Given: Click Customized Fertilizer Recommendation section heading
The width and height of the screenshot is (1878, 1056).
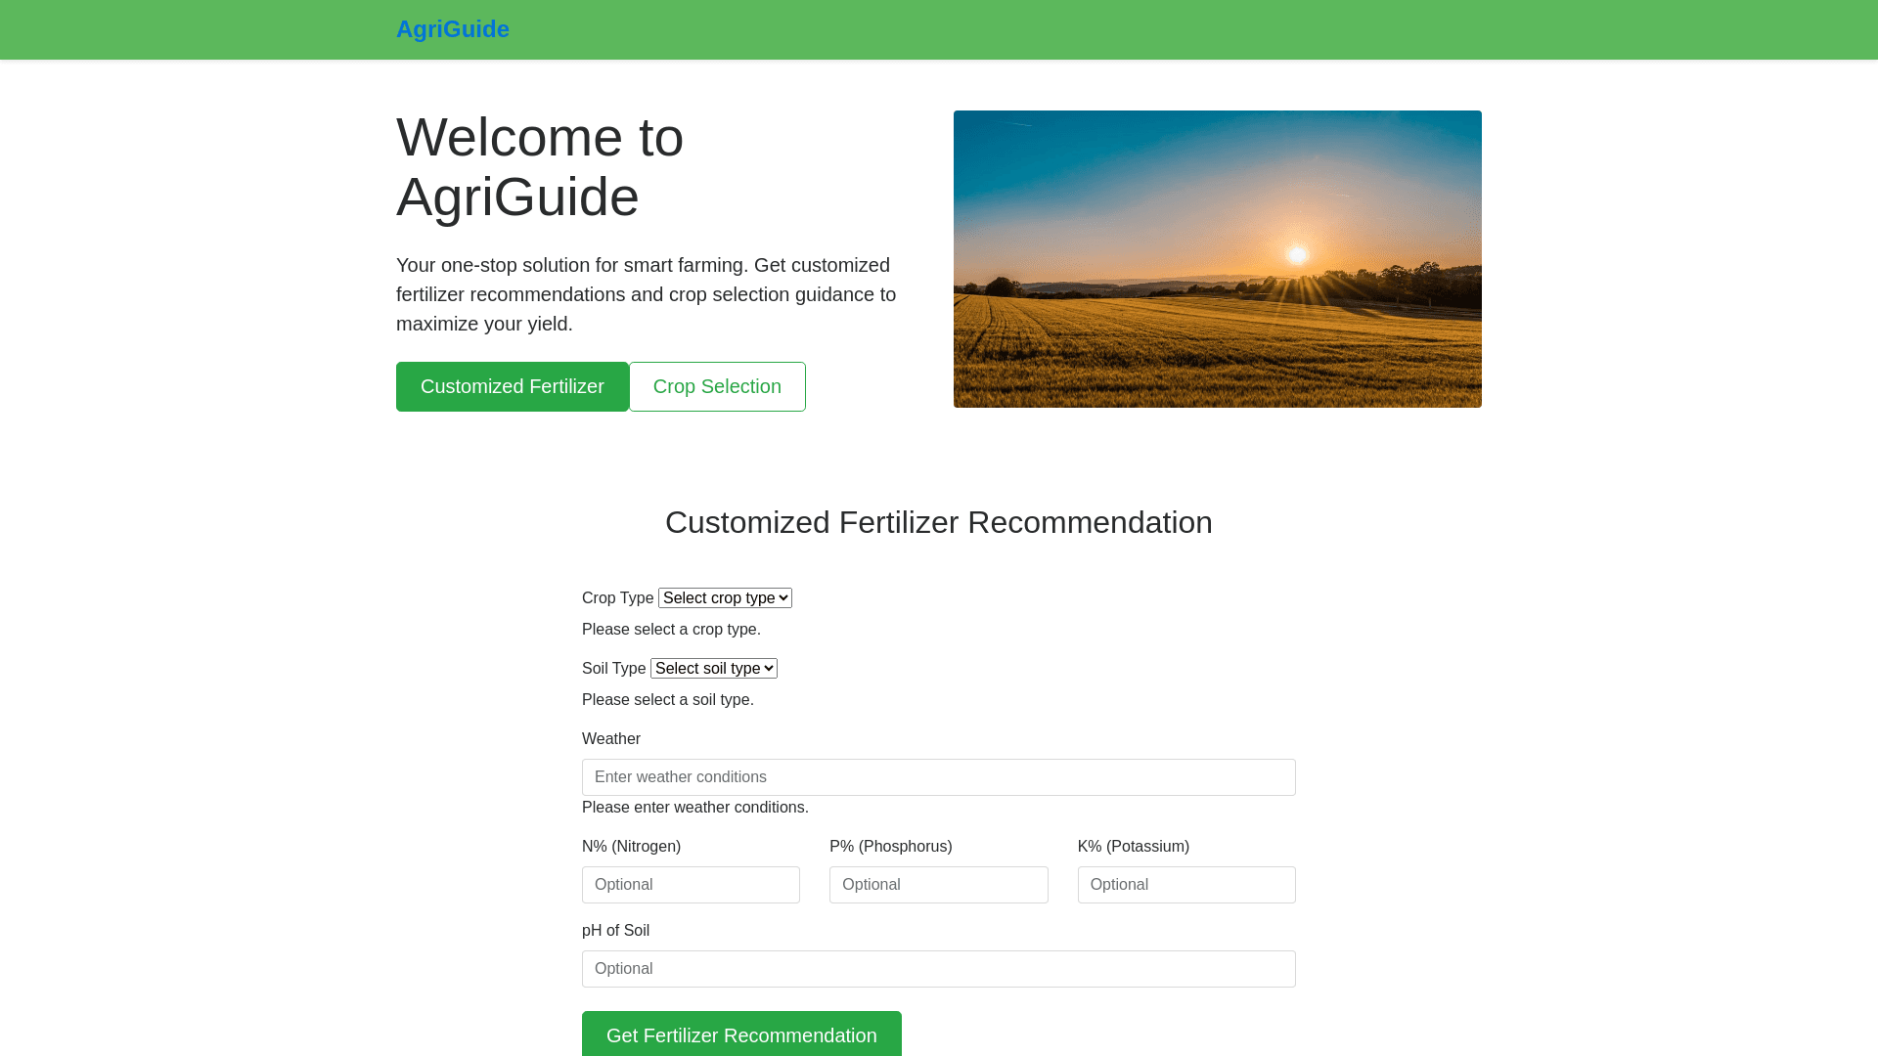Looking at the screenshot, I should pos(938,522).
